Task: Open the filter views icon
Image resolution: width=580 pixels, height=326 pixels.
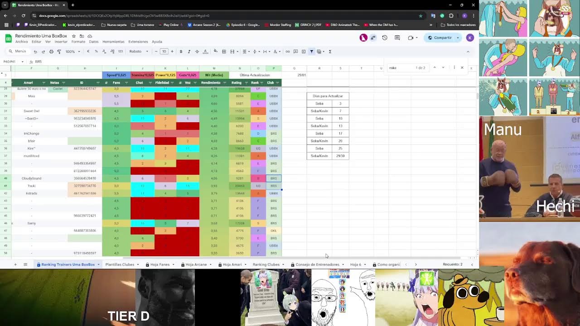Action: (319, 52)
